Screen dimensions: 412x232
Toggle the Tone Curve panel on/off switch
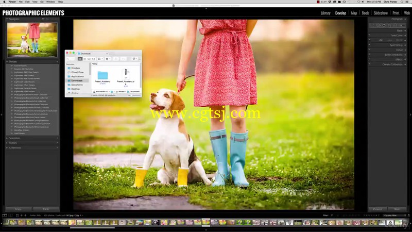369,35
